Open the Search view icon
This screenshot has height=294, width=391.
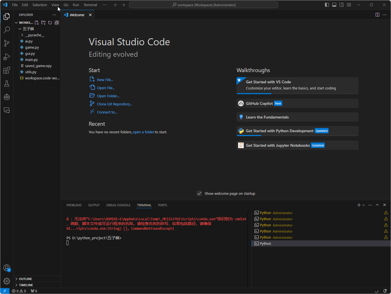click(7, 30)
